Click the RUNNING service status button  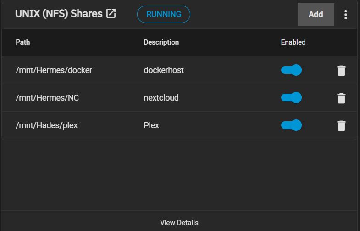point(163,14)
